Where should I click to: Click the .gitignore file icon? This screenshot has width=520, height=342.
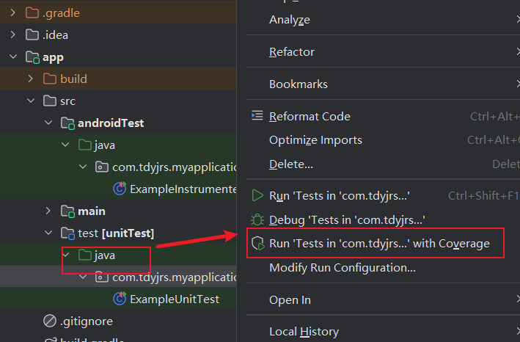(x=50, y=321)
